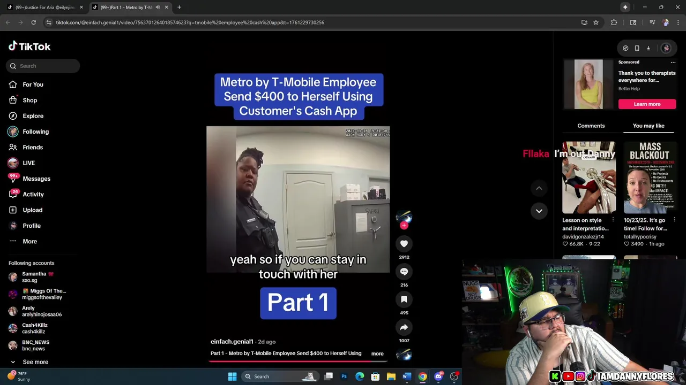686x385 pixels.
Task: Open the sponsored ad options three dots
Action: tap(673, 62)
